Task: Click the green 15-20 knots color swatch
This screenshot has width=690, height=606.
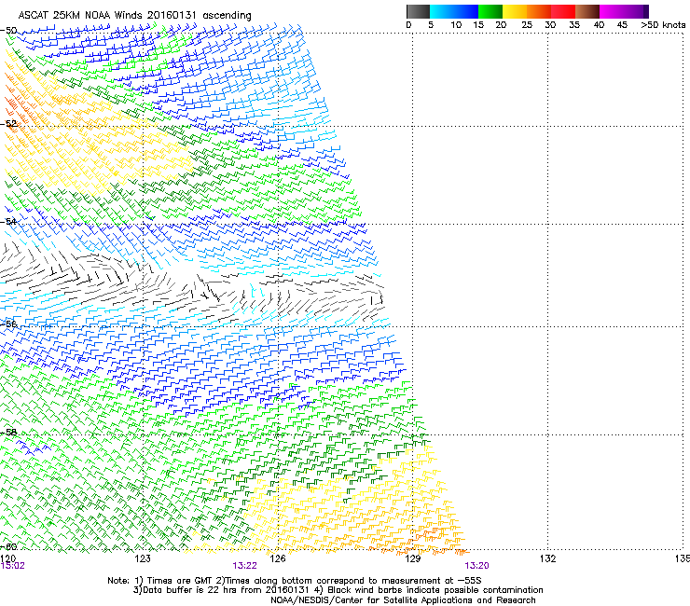Action: pos(490,11)
